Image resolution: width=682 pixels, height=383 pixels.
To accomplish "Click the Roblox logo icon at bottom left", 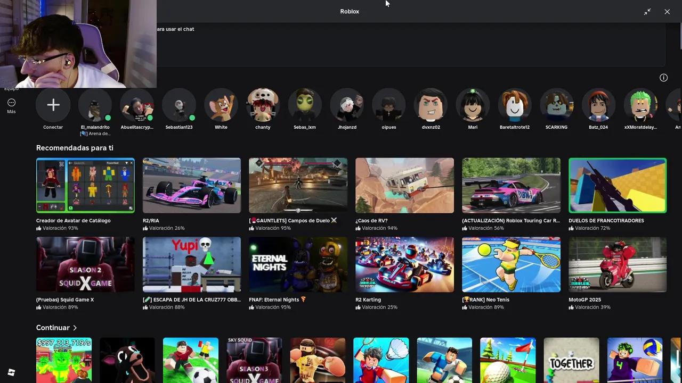I will pos(11,372).
